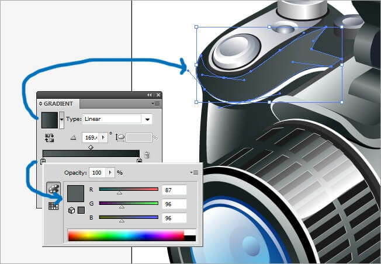Click the gradient midpoint diamond marker
This screenshot has width=381, height=264.
tap(91, 148)
